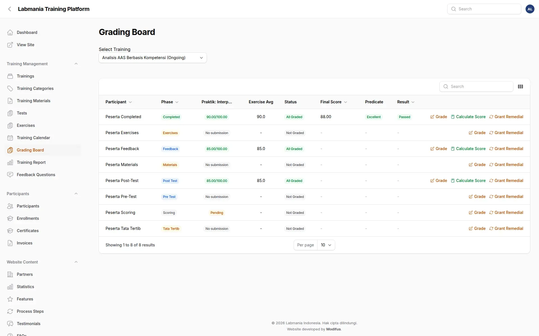Grant Remedial to Peserta Exercises
Viewport: 539px width, 336px height.
tap(506, 133)
